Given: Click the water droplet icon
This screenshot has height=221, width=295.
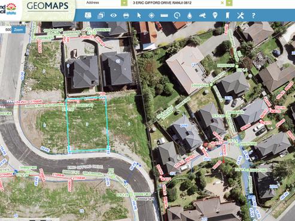Looking at the screenshot, I should pyautogui.click(x=190, y=16).
